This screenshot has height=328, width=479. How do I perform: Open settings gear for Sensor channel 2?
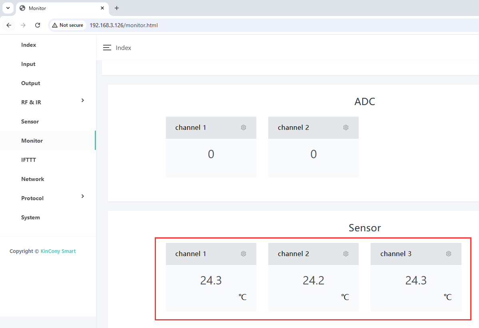point(346,254)
